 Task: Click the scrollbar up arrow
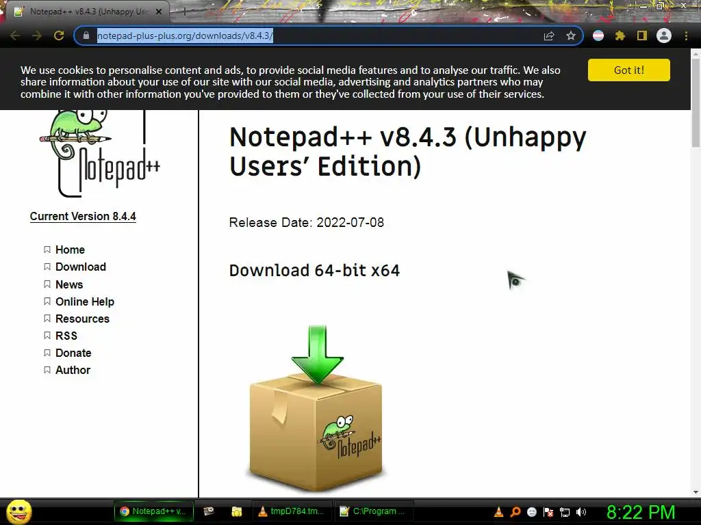[x=696, y=53]
